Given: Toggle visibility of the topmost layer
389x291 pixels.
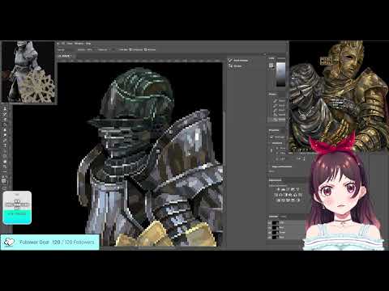Looking at the screenshot, I should point(270,223).
